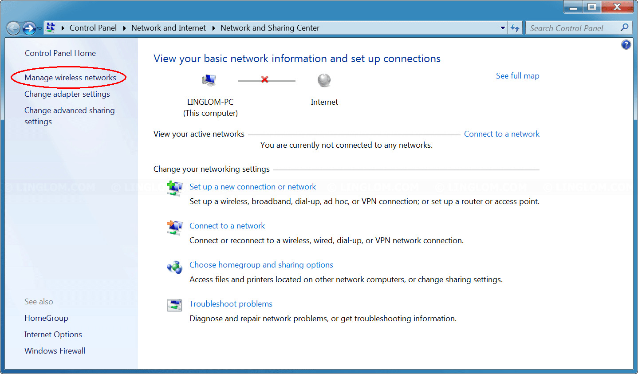Click the red X broken connection marker
Screen dimensions: 638x374
[265, 79]
